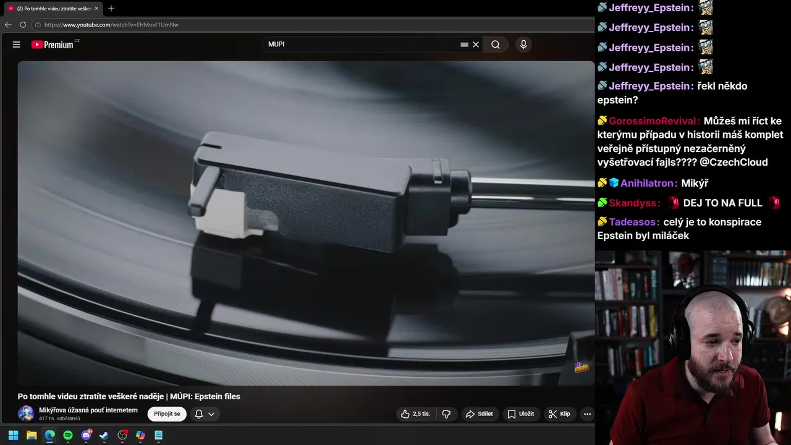The height and width of the screenshot is (445, 791).
Task: Select the browser address bar URL
Action: [x=111, y=25]
